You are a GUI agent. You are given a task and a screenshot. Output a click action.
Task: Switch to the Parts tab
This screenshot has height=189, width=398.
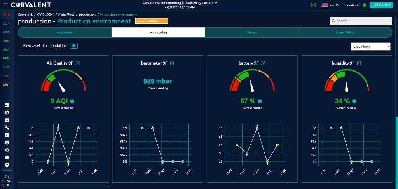[252, 33]
